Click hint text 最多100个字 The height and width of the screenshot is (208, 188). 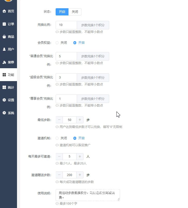(68, 203)
